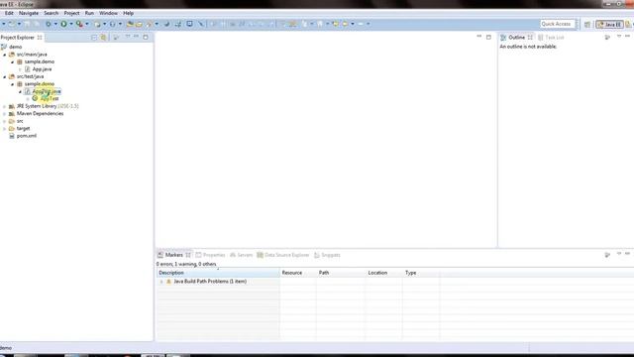Open the Window menu
634x357 pixels.
(x=108, y=13)
